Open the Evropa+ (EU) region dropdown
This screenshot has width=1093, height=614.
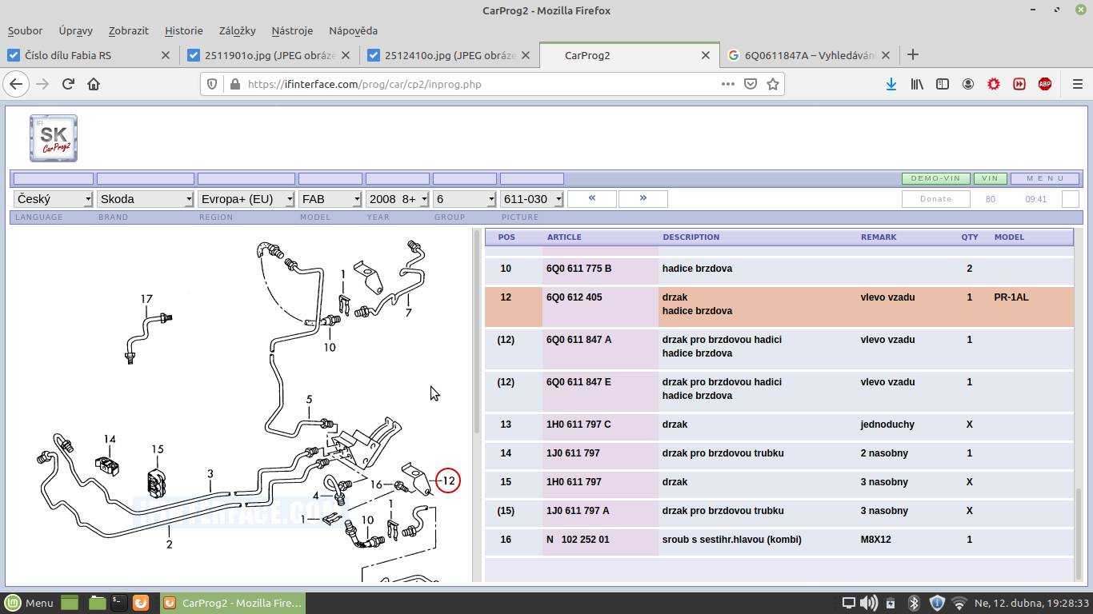(x=246, y=199)
